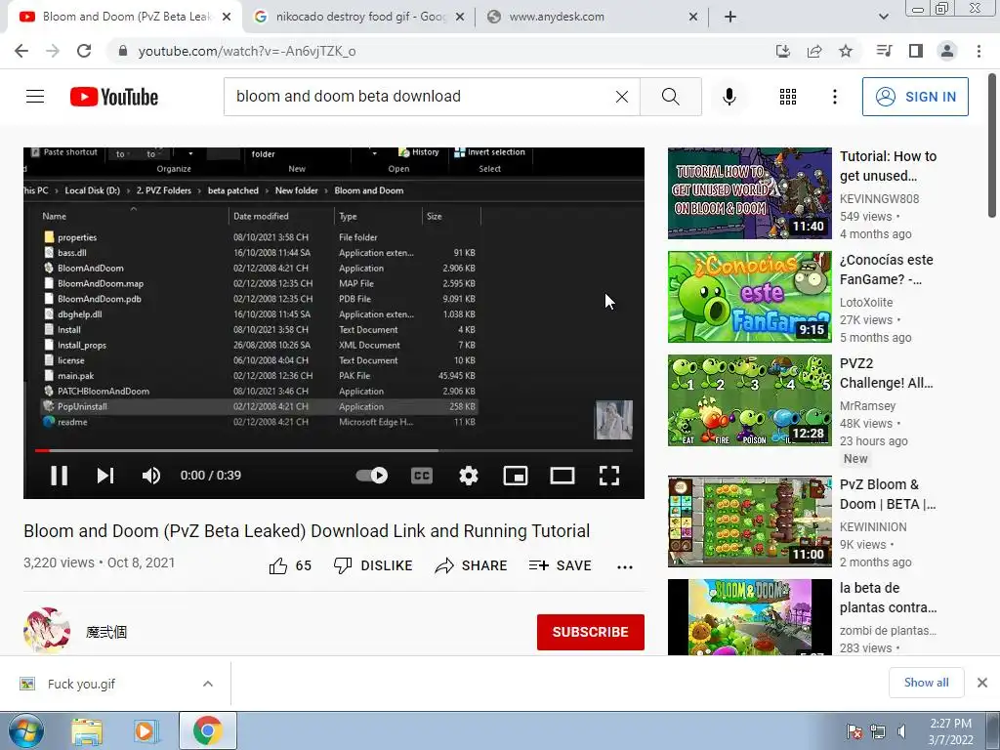Like the video
The height and width of the screenshot is (750, 1000).
[290, 565]
